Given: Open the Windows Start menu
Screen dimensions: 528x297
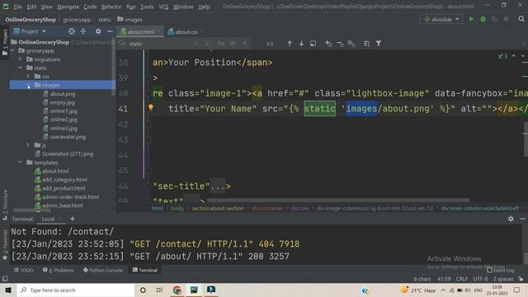Looking at the screenshot, I should click(x=8, y=290).
